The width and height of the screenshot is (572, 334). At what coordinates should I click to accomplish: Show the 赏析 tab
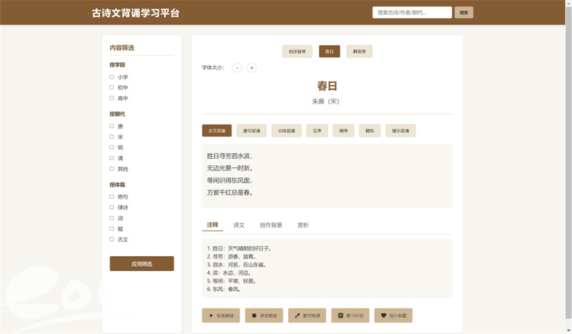pyautogui.click(x=303, y=225)
